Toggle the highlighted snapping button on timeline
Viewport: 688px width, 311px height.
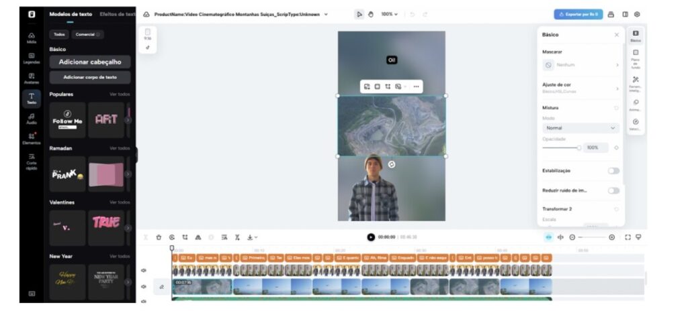pos(548,237)
